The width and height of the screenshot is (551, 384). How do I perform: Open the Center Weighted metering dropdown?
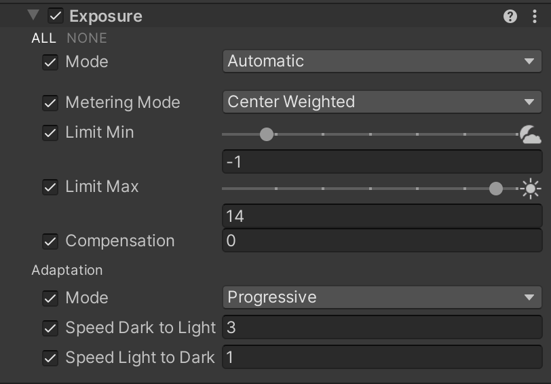pyautogui.click(x=382, y=102)
